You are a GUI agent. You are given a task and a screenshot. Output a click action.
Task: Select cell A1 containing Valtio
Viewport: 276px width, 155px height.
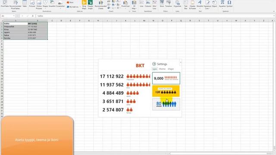tap(16, 24)
